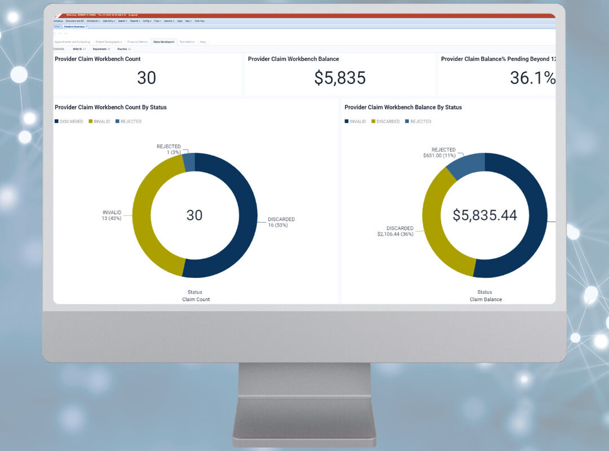
Task: Click the $5,835 Workbench Balance value
Action: (x=339, y=78)
